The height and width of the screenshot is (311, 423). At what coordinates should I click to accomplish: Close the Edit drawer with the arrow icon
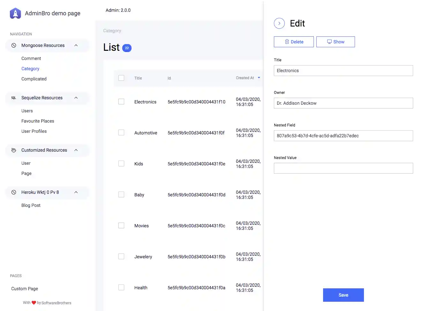click(x=279, y=23)
